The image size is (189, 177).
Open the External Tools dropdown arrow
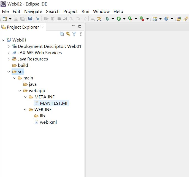(x=148, y=19)
